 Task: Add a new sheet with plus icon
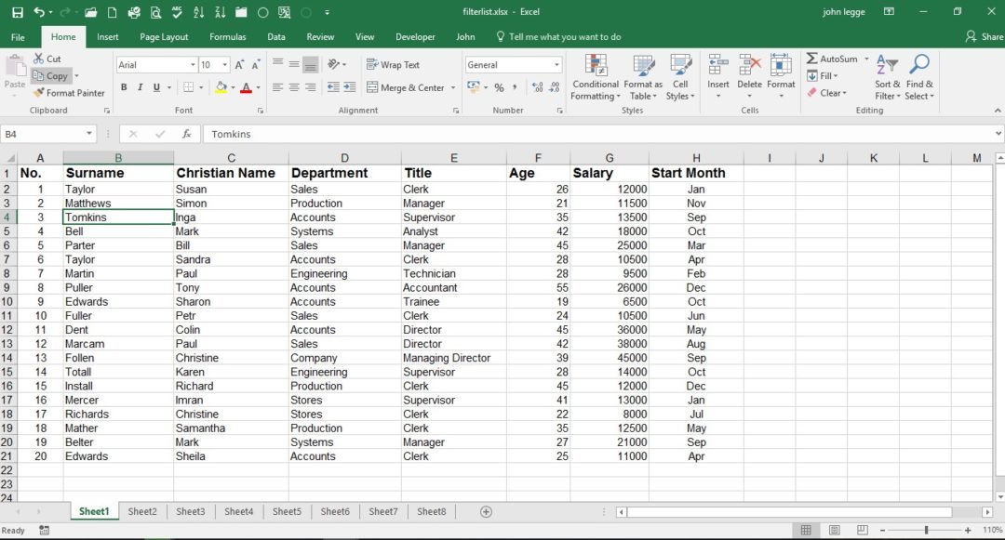click(x=486, y=512)
